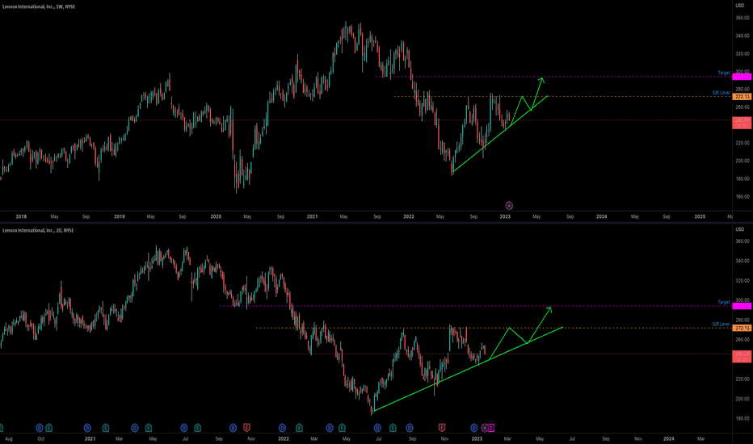Click 160.00 on the upper price scale

coord(742,196)
